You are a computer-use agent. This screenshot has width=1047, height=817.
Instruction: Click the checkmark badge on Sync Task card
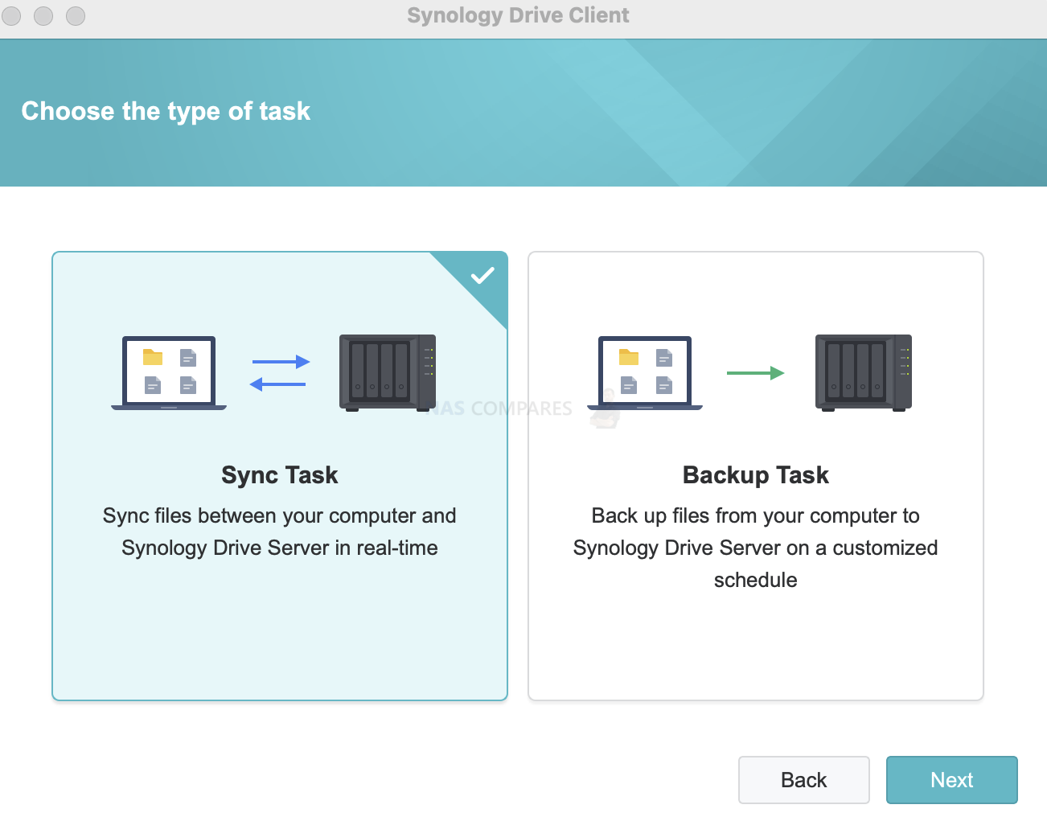(x=482, y=276)
